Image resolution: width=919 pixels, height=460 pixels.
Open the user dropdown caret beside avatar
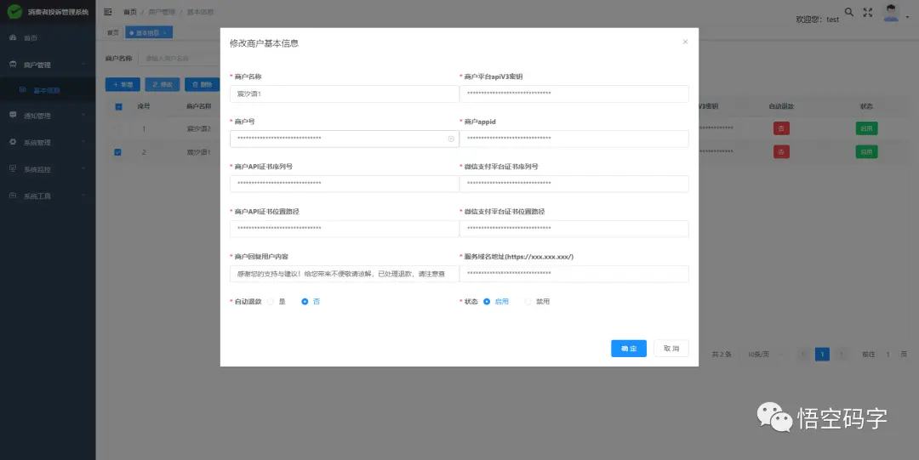tap(907, 18)
